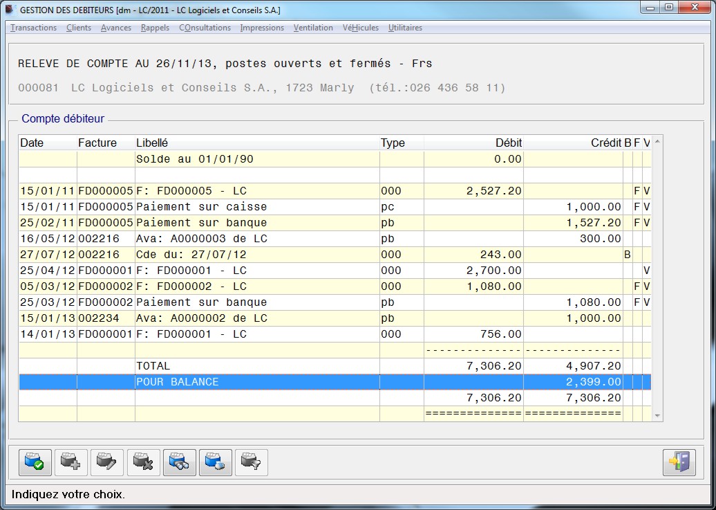716x510 pixels.
Task: Click the 756.00 debit amount
Action: coord(501,334)
